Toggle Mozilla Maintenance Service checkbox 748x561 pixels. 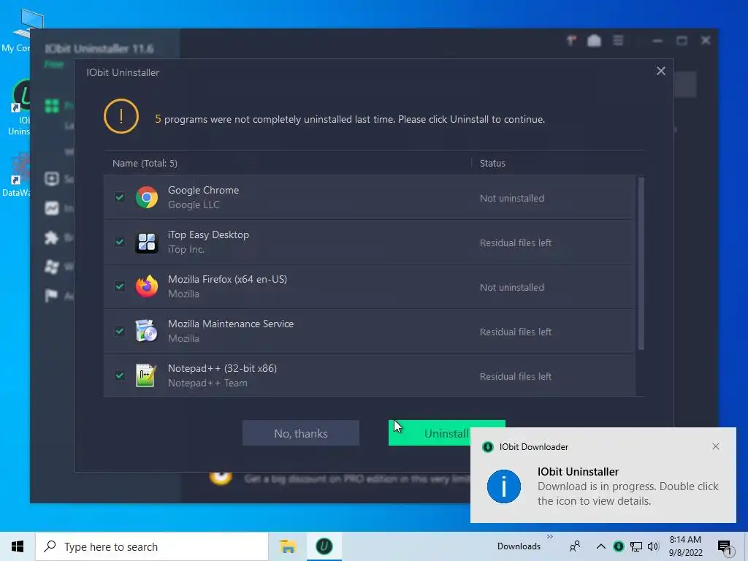(120, 331)
